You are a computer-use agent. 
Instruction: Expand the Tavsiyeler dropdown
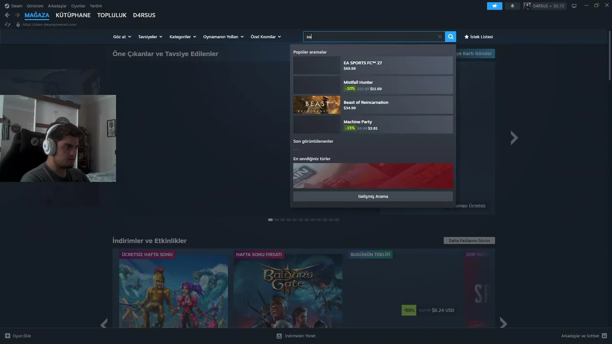[150, 37]
